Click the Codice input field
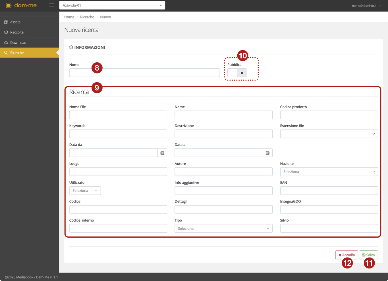 pos(118,210)
